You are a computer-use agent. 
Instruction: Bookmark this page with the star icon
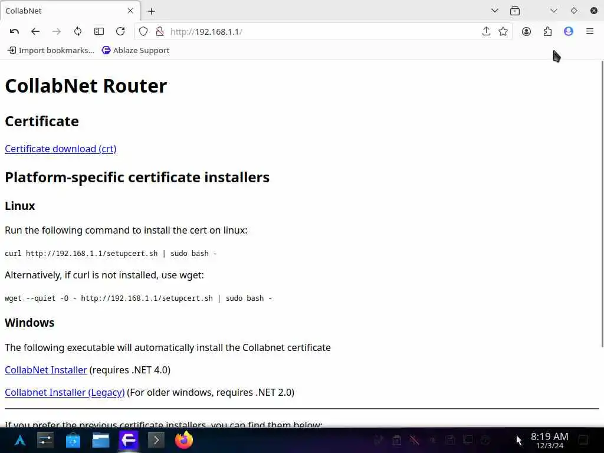[503, 32]
